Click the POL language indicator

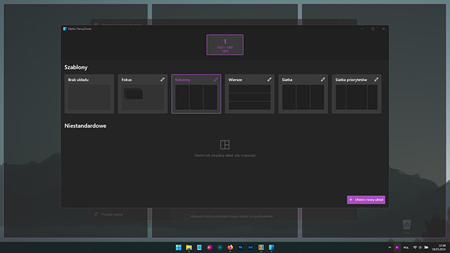(x=406, y=247)
